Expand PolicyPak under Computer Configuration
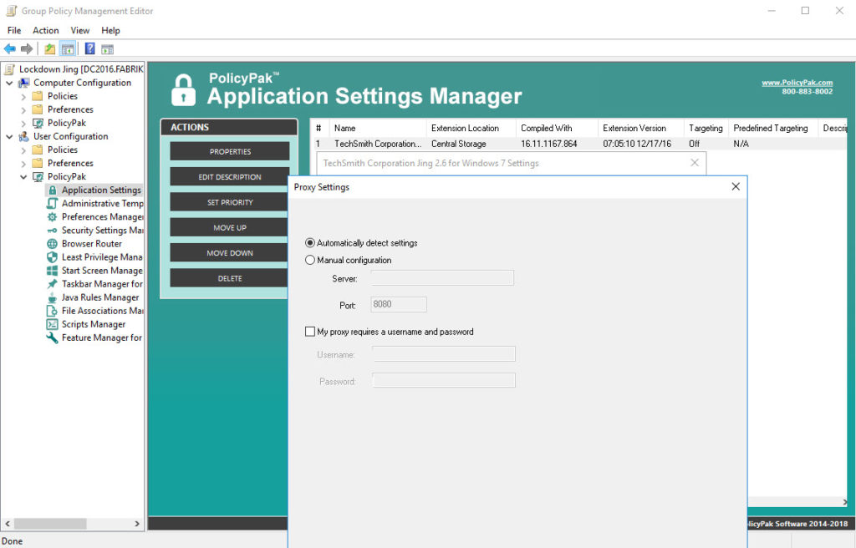The width and height of the screenshot is (856, 548). pos(23,124)
